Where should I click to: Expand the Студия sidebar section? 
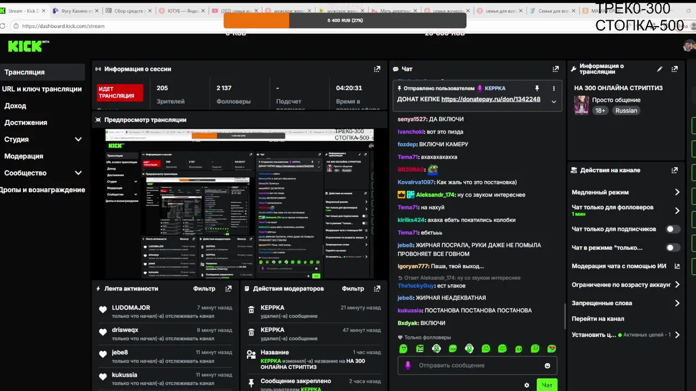pyautogui.click(x=78, y=140)
